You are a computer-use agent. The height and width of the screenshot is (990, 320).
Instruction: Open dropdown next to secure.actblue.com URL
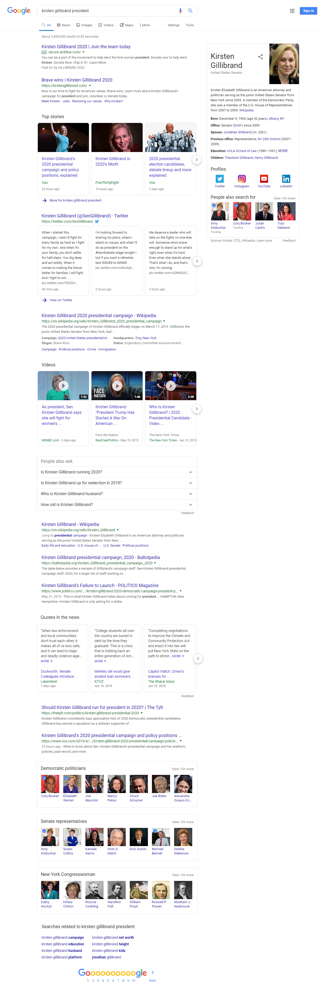point(83,52)
